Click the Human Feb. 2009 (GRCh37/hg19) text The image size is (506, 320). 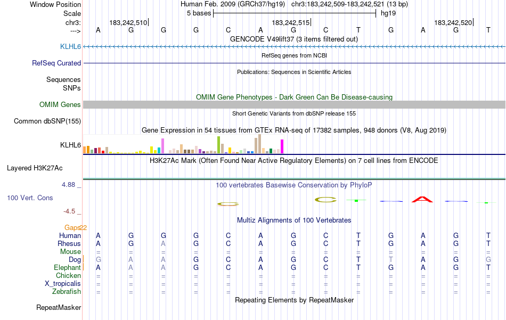coord(233,4)
